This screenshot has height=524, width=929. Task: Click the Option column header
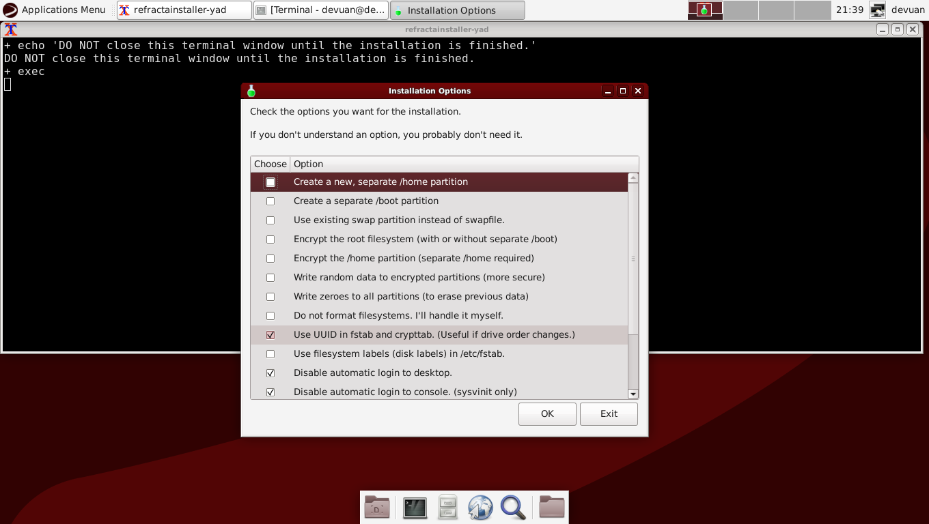[x=464, y=164]
